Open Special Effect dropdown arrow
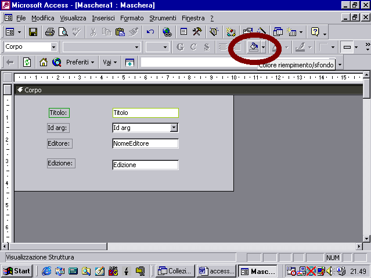 tap(356, 47)
